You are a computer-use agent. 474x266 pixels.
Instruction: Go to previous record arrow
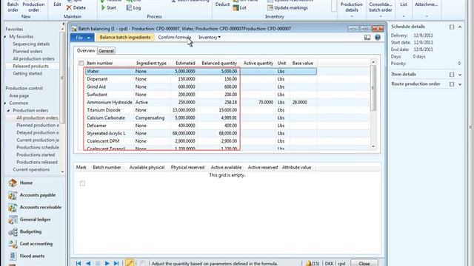pyautogui.click(x=88, y=263)
